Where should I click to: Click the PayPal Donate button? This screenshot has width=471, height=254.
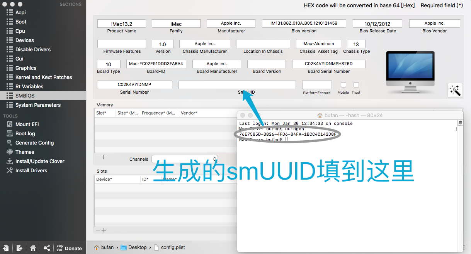[69, 248]
